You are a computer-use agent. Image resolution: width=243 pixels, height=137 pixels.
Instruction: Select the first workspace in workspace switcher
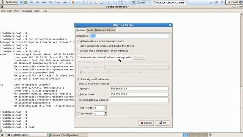click(186, 135)
